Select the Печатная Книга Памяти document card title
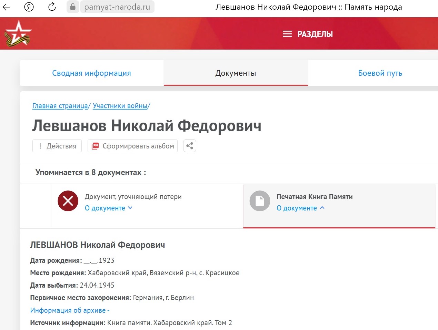 [x=315, y=197]
